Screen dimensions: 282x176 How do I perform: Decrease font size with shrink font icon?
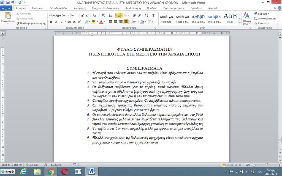(87, 15)
